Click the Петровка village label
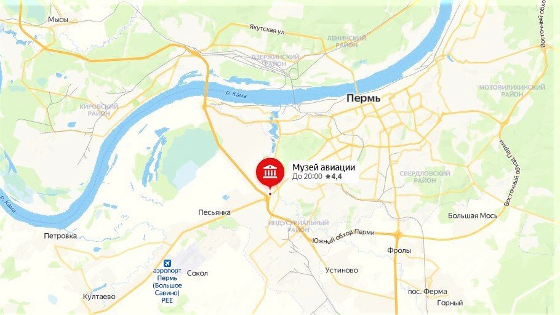The height and width of the screenshot is (315, 560). (60, 236)
